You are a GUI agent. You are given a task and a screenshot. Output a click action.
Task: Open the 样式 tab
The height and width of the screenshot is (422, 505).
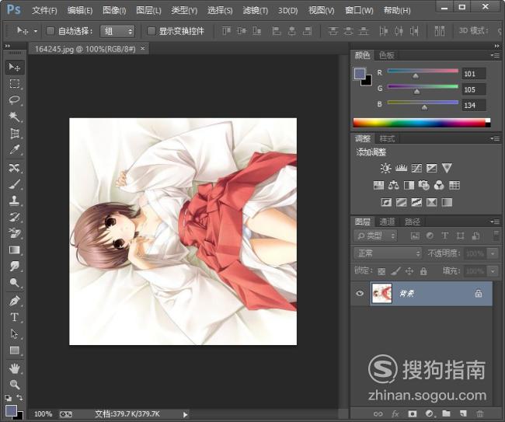point(387,139)
